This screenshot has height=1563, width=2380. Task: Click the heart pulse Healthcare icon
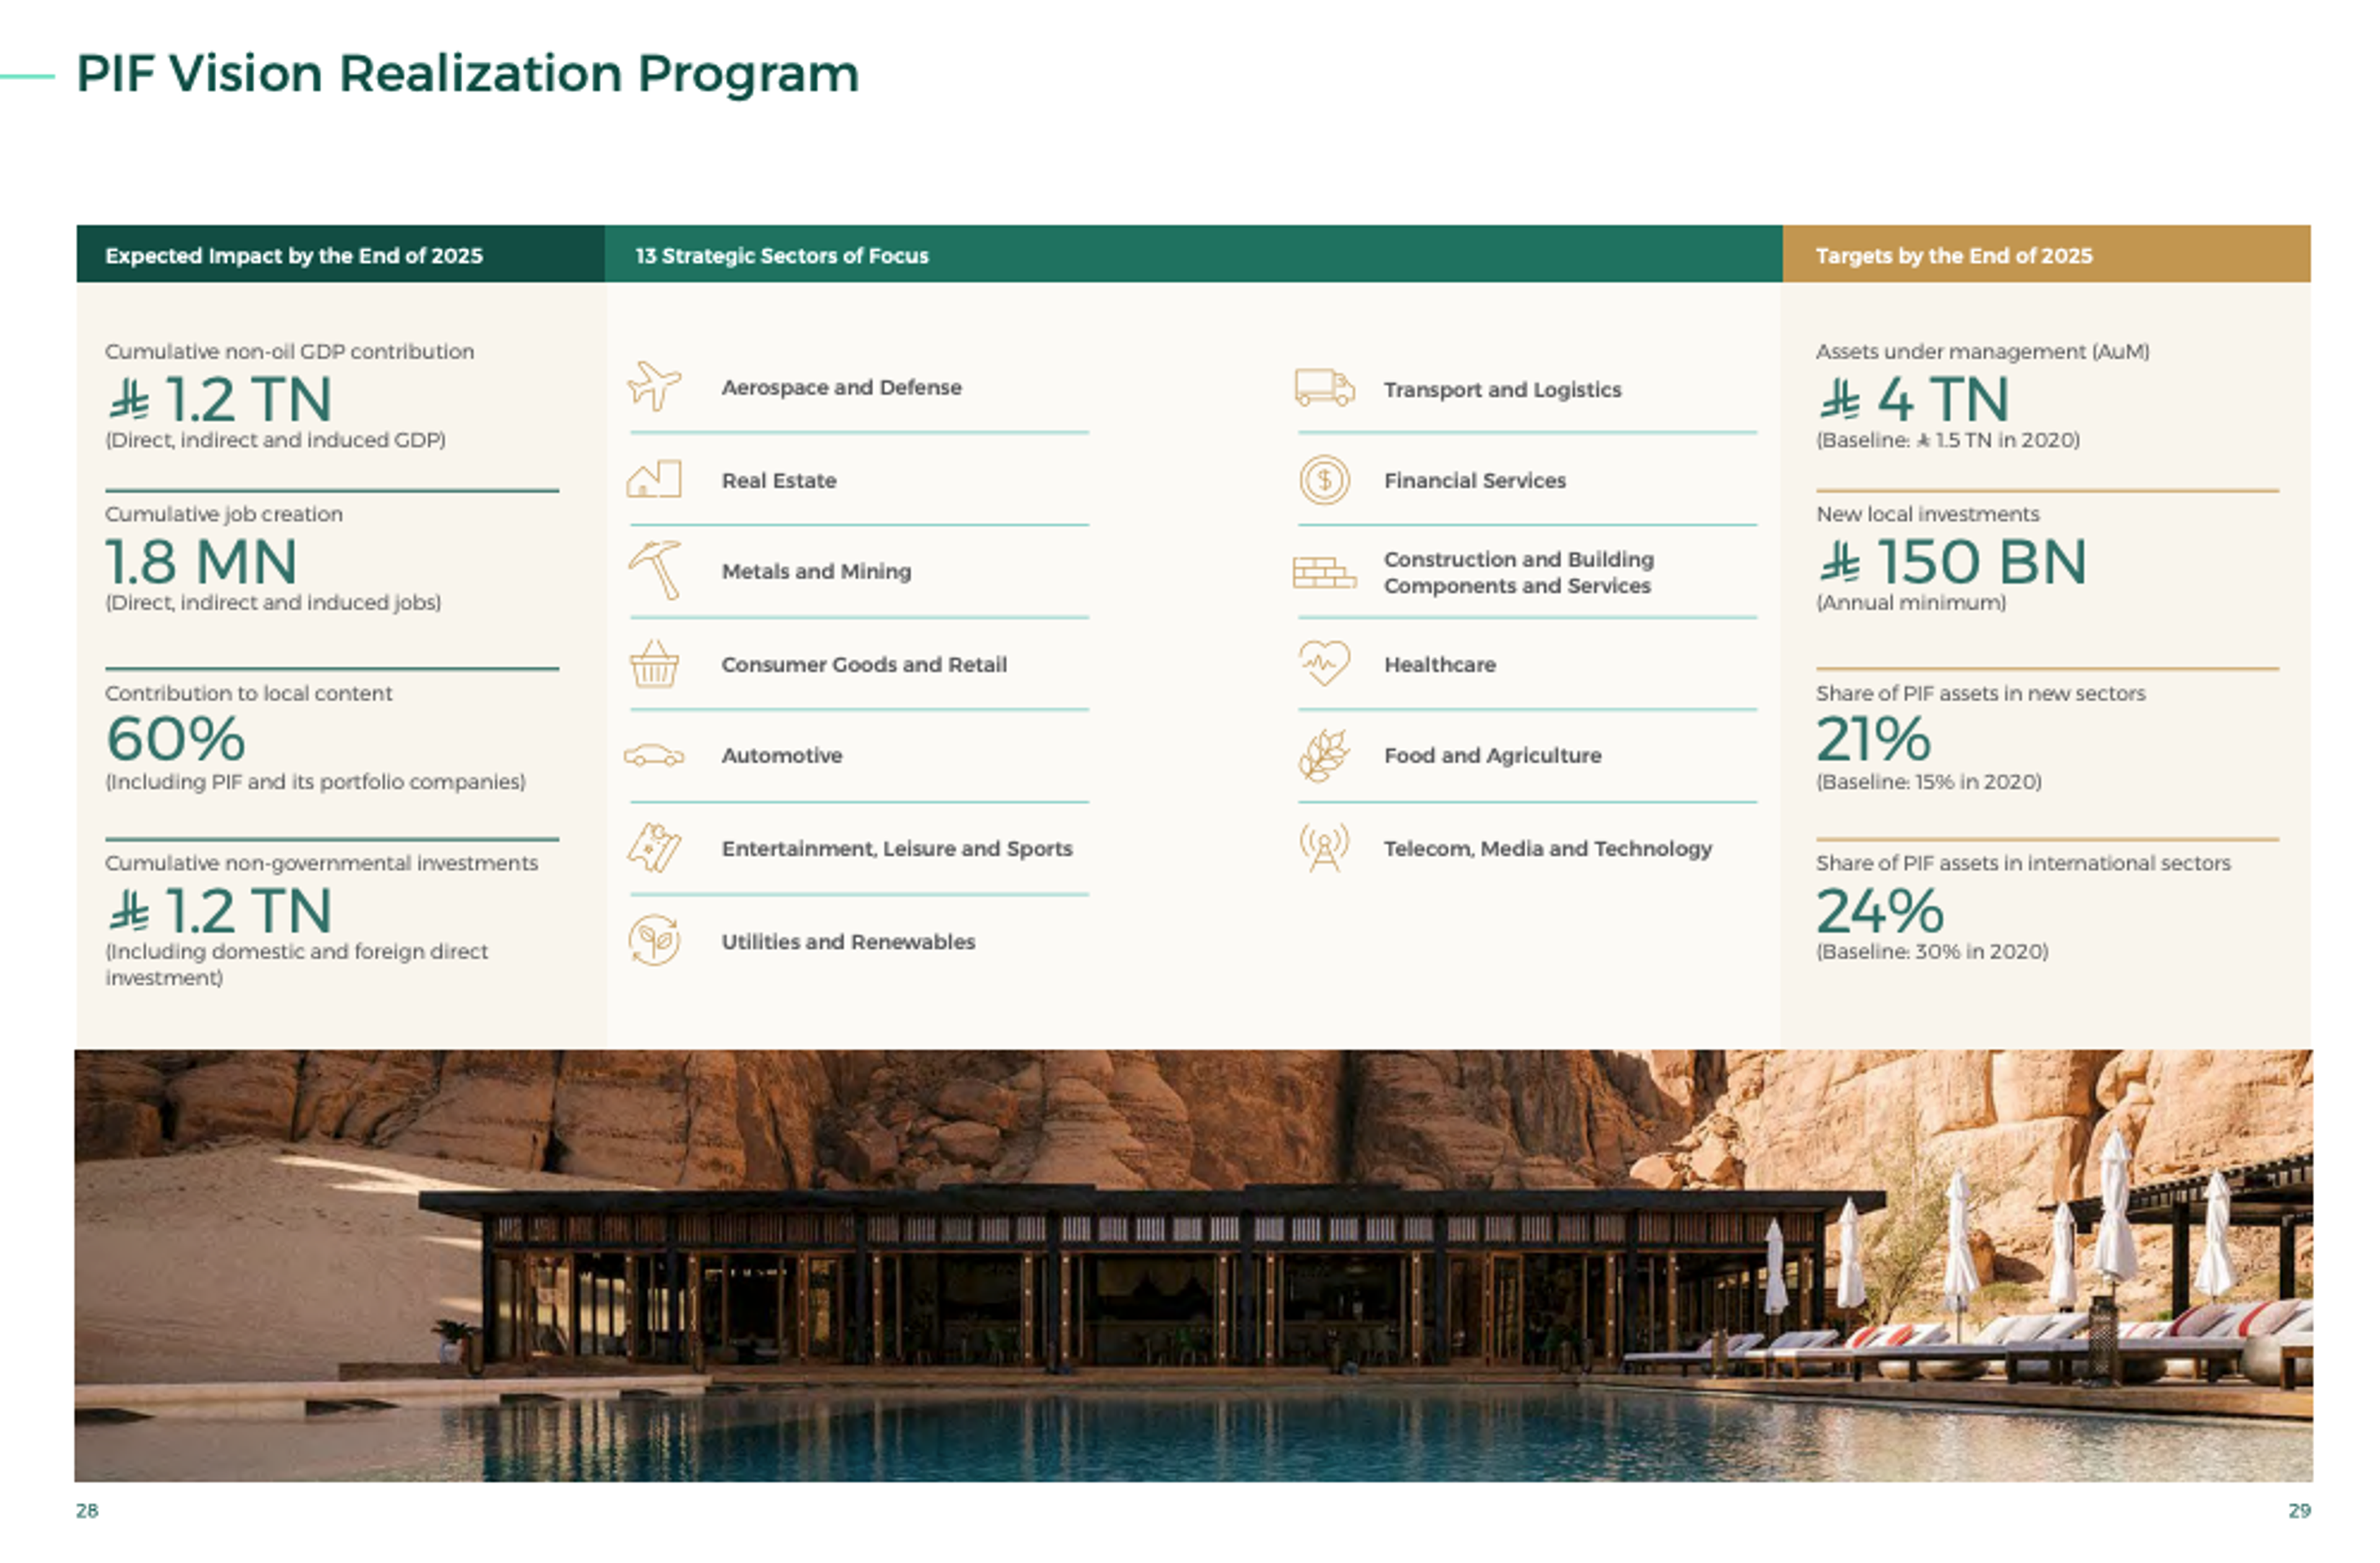[x=1324, y=662]
